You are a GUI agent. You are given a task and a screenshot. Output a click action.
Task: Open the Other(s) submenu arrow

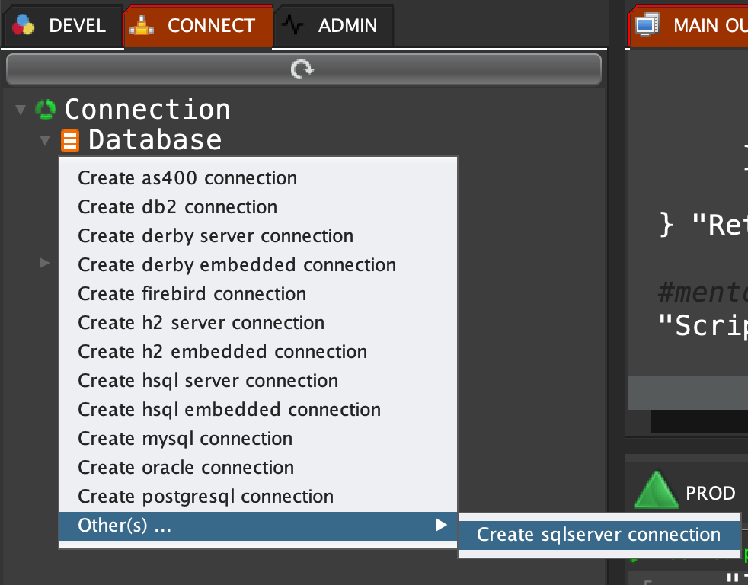[440, 525]
